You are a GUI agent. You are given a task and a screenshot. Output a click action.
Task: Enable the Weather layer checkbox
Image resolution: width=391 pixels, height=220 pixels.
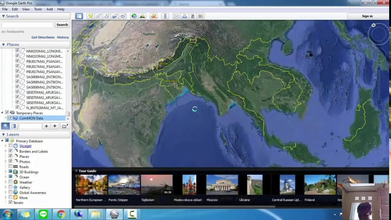point(10,182)
